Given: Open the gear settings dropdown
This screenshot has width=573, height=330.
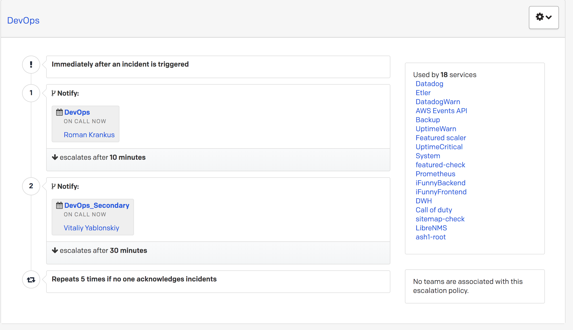Looking at the screenshot, I should click(543, 18).
